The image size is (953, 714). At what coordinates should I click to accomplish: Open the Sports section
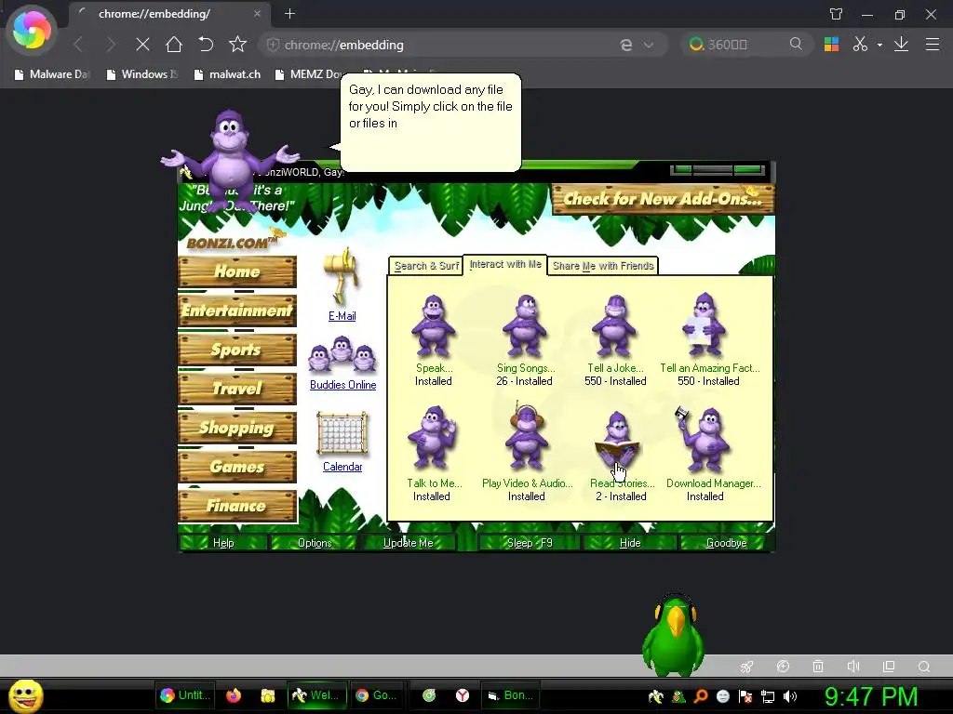[237, 350]
